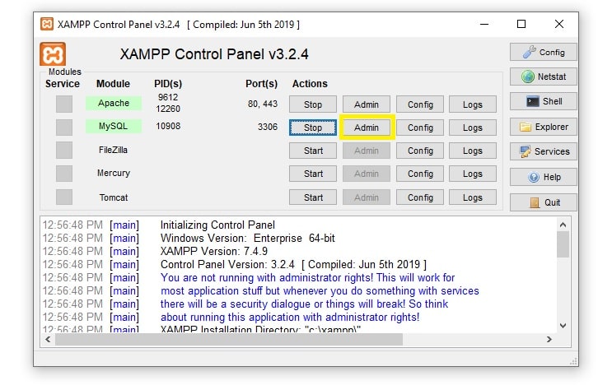Click the log vertical scrollbar thumb
Viewport: 612px width, 385px height.
click(x=563, y=244)
